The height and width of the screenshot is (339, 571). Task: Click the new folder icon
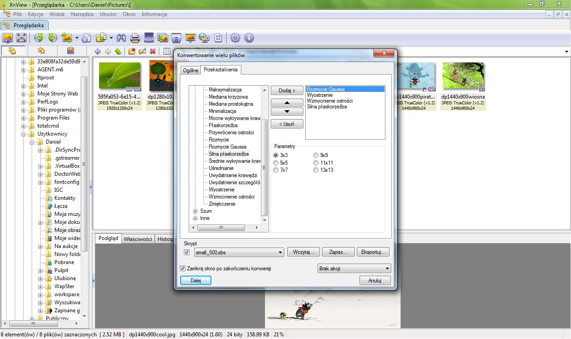pyautogui.click(x=132, y=51)
